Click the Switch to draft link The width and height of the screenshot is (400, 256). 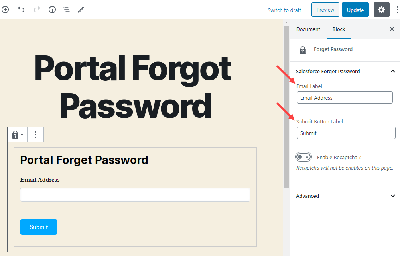284,10
